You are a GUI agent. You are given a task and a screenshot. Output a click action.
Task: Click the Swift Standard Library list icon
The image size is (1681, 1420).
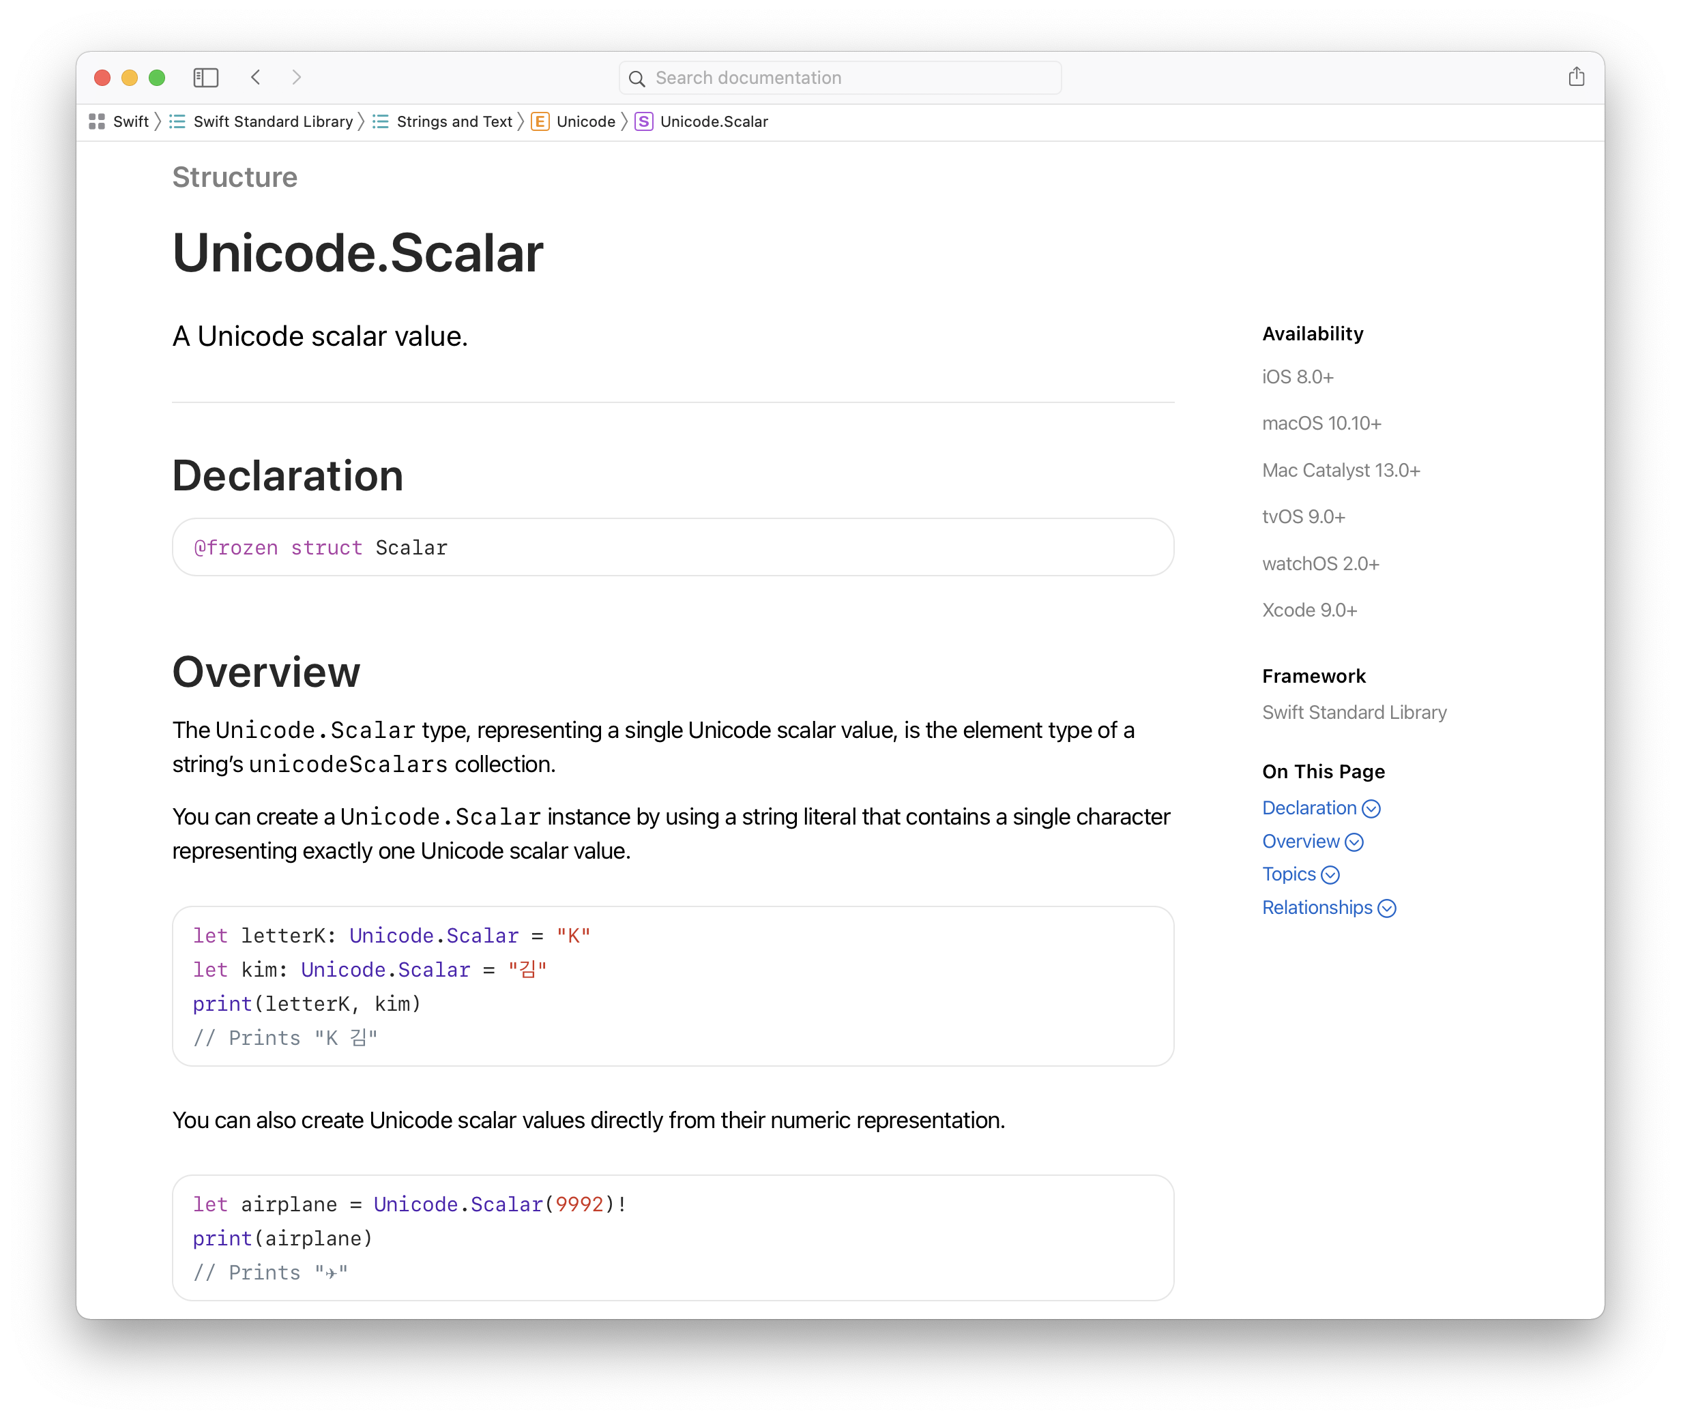177,121
